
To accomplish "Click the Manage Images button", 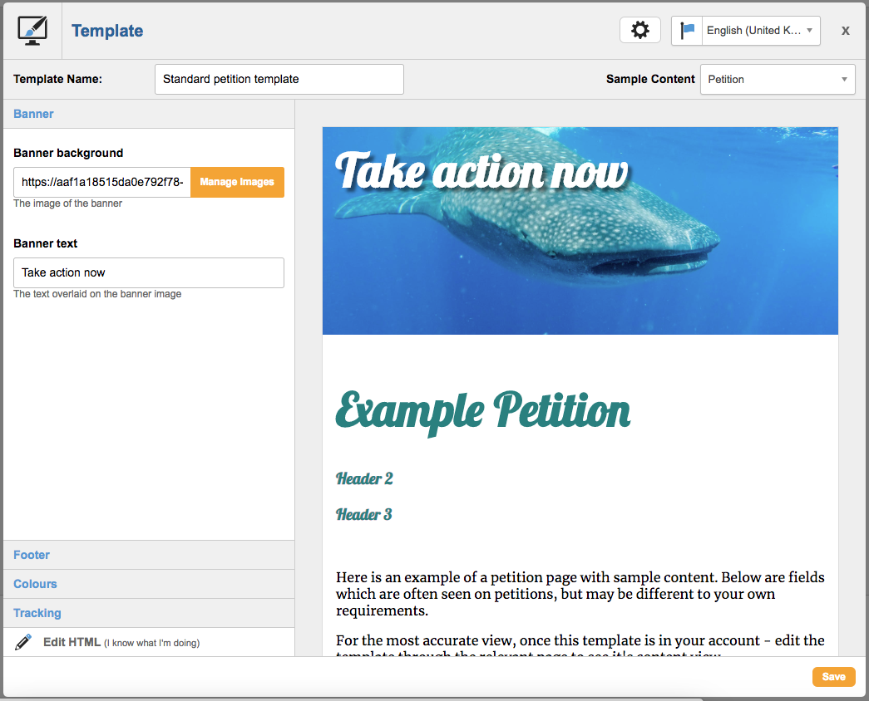I will click(237, 182).
